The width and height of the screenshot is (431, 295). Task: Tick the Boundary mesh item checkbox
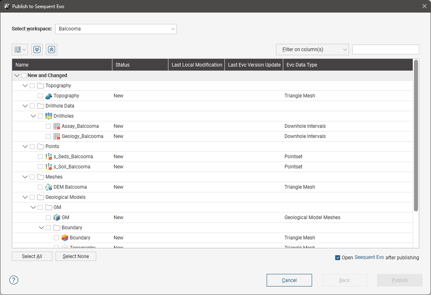coord(56,238)
